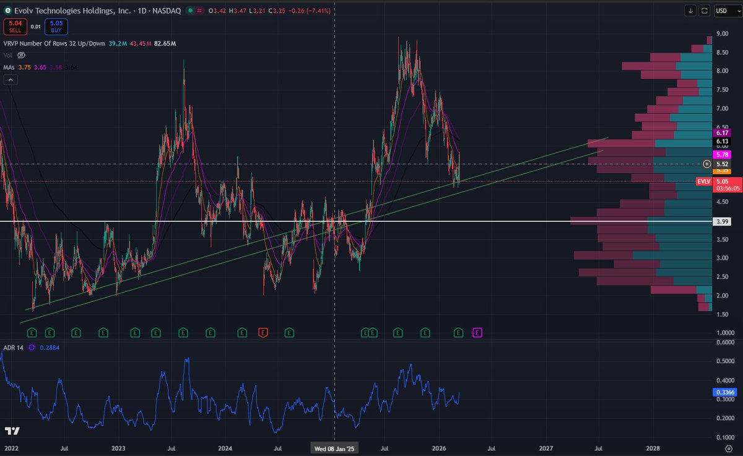743x456 pixels.
Task: Show the hidden Vol indicator via eye icon
Action: pyautogui.click(x=21, y=55)
